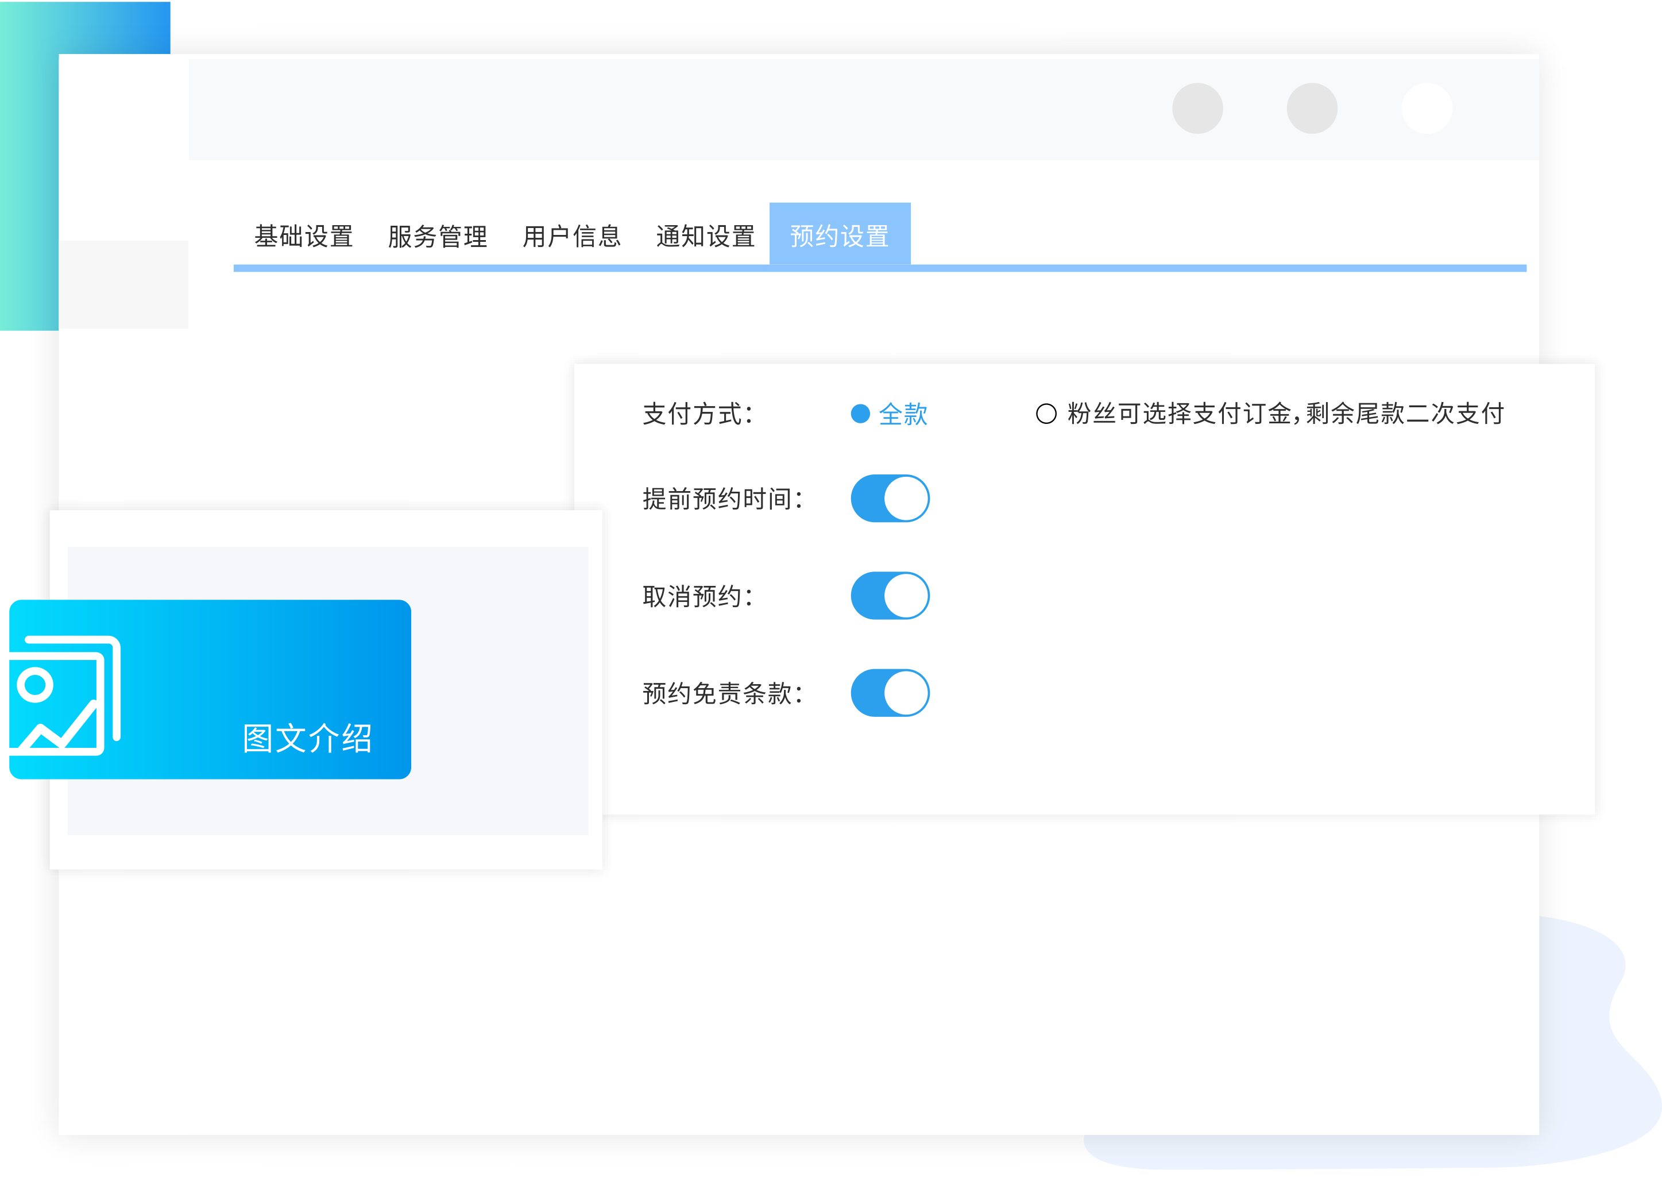This screenshot has height=1189, width=1662.
Task: Turn off the 取消预约 switch
Action: point(889,596)
